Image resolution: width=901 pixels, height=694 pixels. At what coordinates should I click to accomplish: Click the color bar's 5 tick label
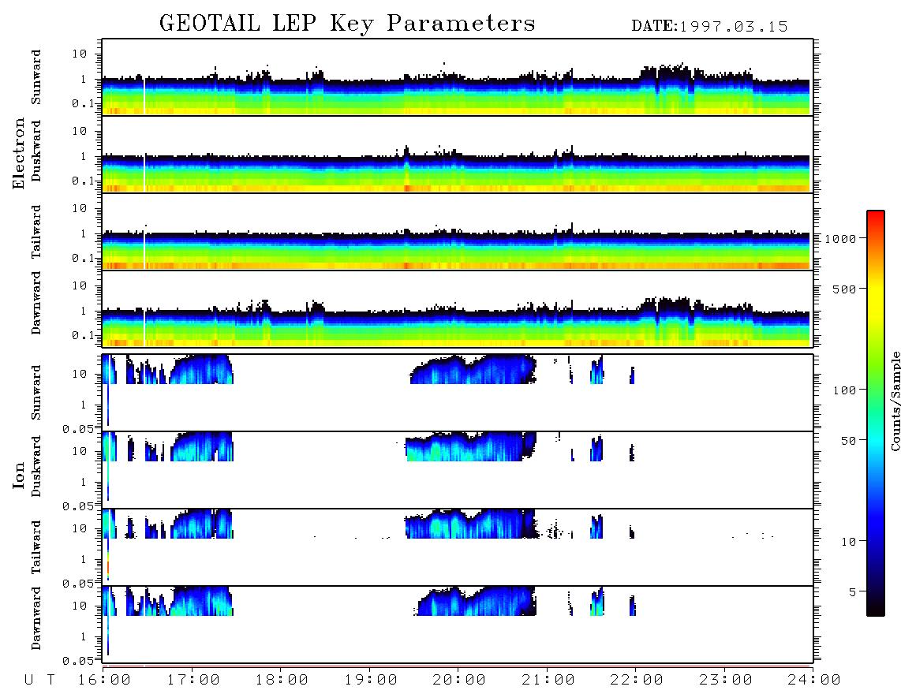point(853,592)
